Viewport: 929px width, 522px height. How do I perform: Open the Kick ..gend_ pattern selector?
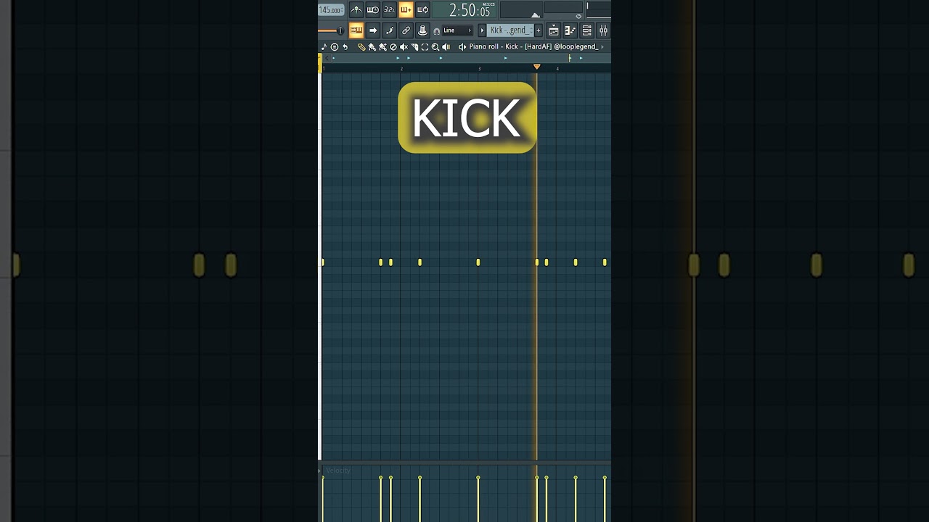(x=510, y=30)
